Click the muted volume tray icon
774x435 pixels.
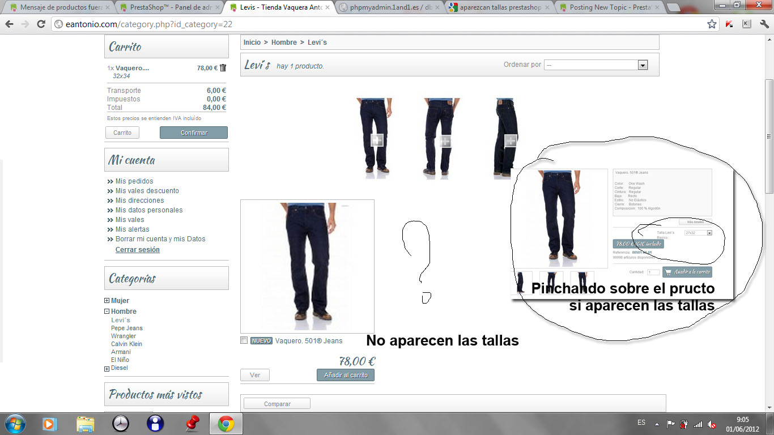[712, 424]
